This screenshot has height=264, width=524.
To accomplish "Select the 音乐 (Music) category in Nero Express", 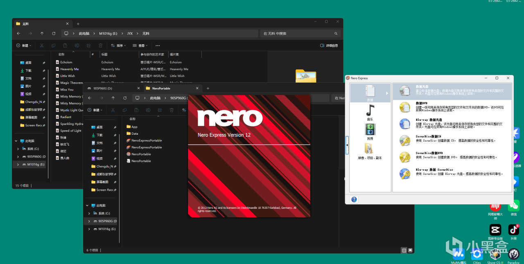I will pos(370,111).
